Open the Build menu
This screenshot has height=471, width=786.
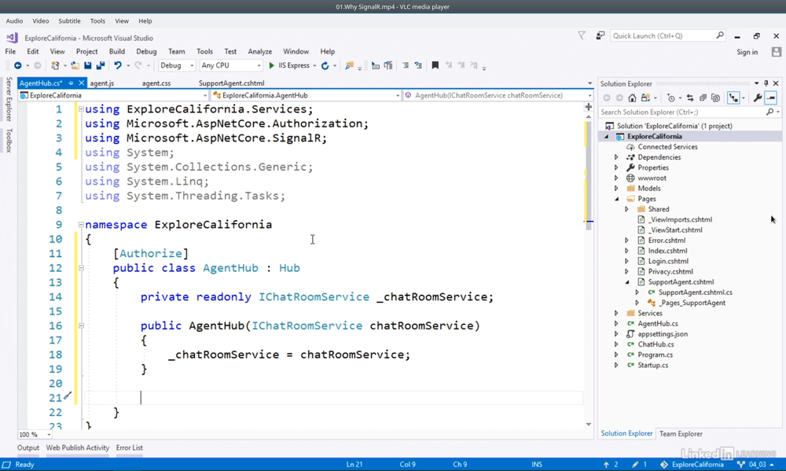pos(117,52)
